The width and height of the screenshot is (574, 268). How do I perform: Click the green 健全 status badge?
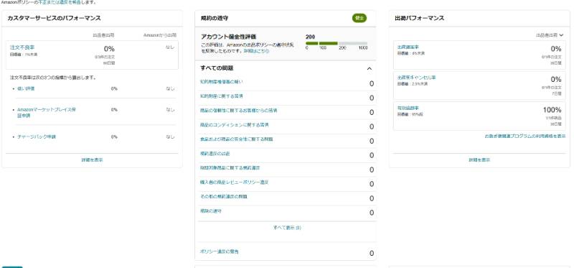click(x=359, y=18)
